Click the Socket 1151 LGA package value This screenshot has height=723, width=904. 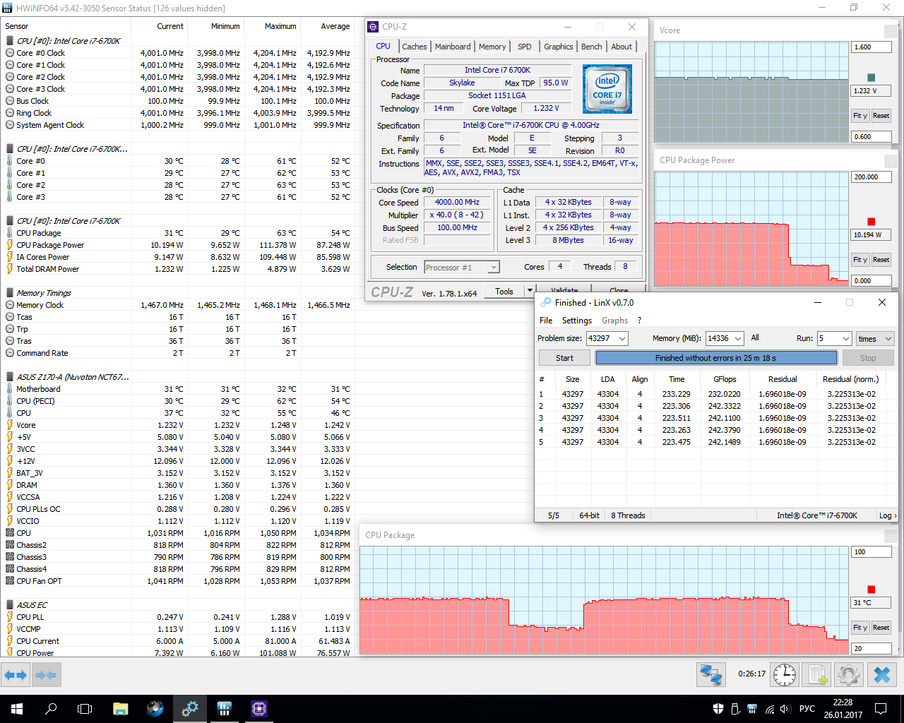pos(497,96)
